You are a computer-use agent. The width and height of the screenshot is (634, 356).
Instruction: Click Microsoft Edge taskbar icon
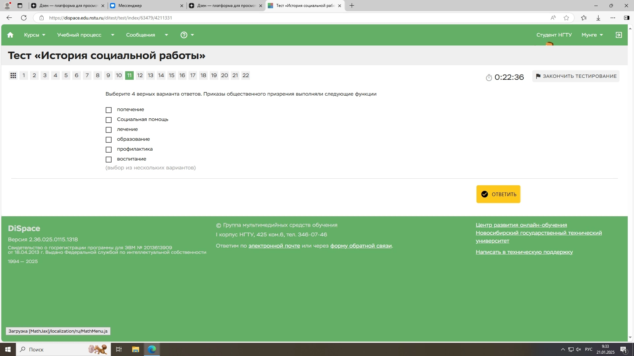[152, 349]
